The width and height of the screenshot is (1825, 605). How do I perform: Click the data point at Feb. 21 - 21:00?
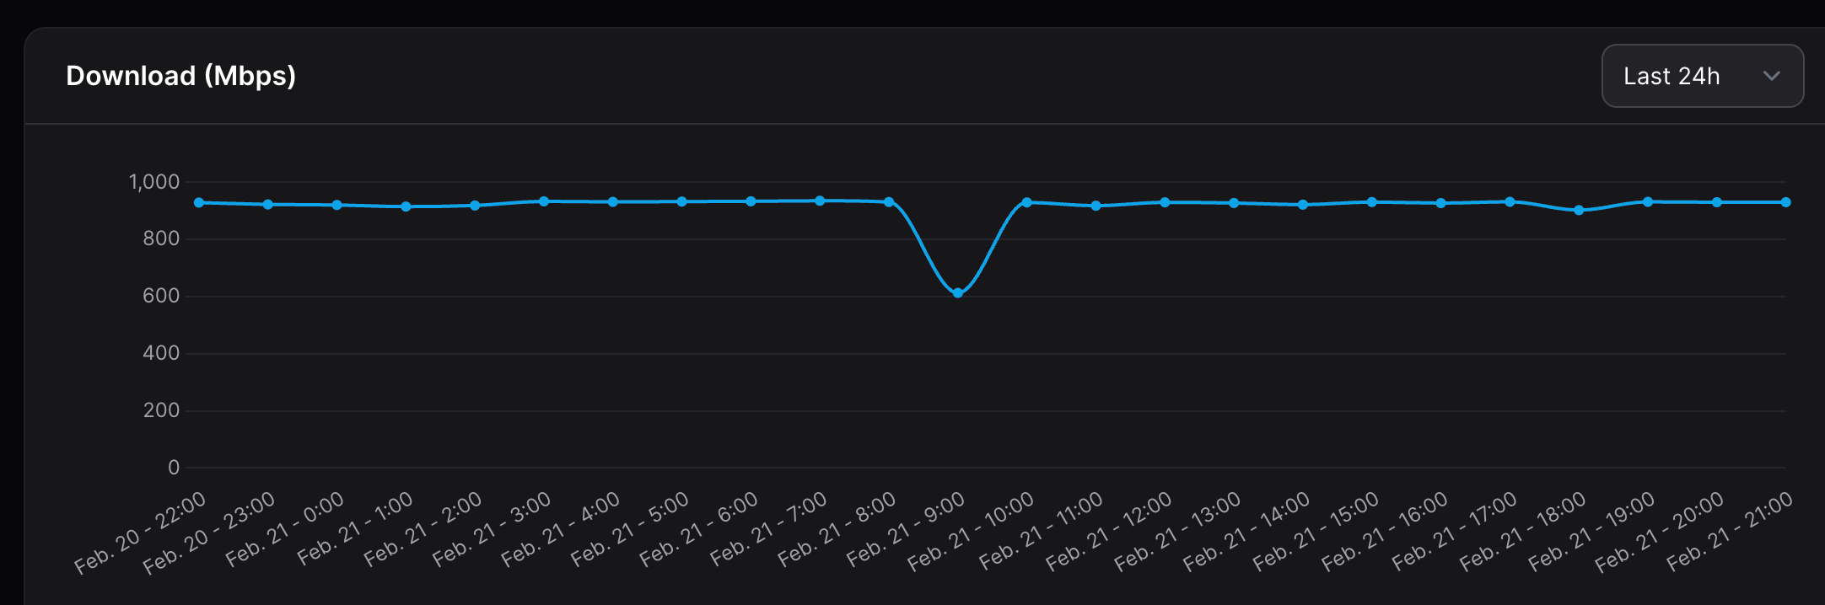(1786, 202)
